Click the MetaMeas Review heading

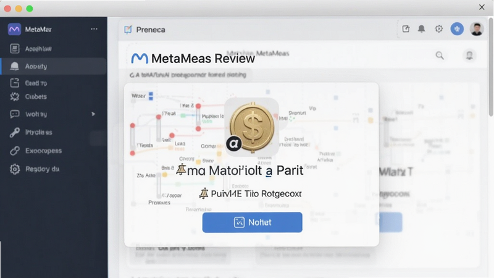[x=203, y=58]
